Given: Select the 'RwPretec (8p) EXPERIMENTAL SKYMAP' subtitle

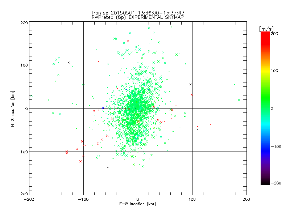Looking at the screenshot, I should pos(138,17).
